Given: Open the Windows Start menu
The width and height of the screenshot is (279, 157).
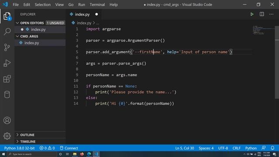Looking at the screenshot, I should pyautogui.click(x=3, y=154).
